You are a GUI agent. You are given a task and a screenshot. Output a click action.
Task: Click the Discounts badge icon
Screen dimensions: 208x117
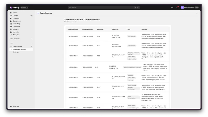[x=11, y=27]
